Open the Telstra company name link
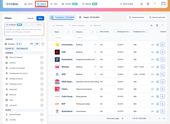This screenshot has width=170, height=124. pyautogui.click(x=64, y=89)
